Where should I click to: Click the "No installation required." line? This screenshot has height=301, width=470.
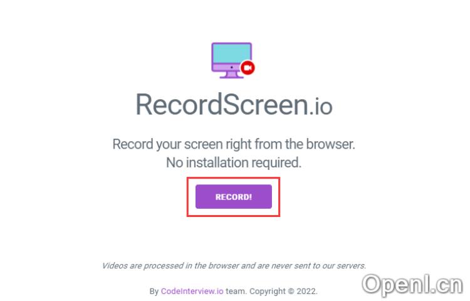[x=234, y=162]
